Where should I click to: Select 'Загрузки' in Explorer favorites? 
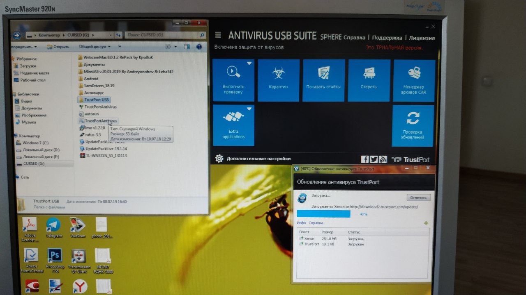(x=25, y=66)
